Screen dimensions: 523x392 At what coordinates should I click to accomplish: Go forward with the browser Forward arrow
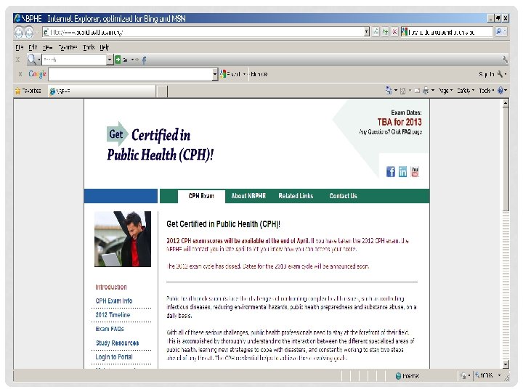click(29, 32)
